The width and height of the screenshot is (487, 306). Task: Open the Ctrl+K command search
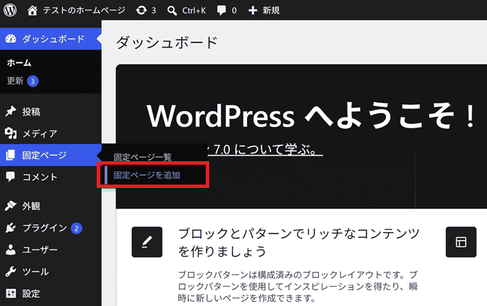tap(194, 10)
